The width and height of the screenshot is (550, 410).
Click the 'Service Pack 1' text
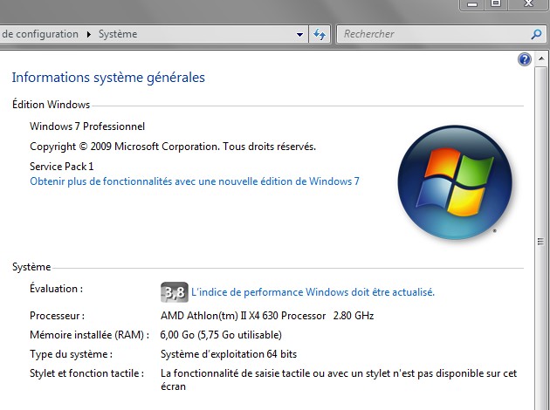(62, 166)
